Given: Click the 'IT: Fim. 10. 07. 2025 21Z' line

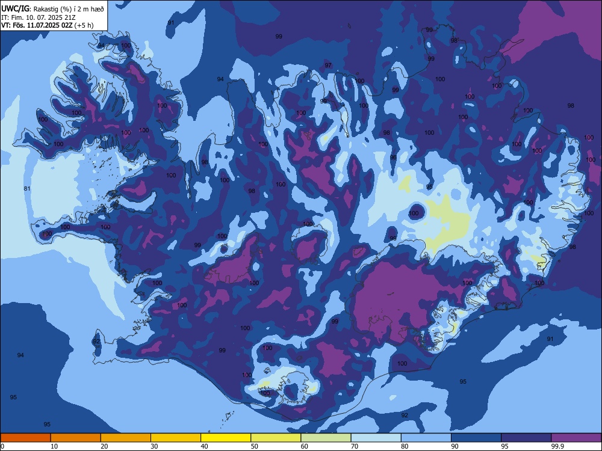Looking at the screenshot, I should tap(39, 17).
